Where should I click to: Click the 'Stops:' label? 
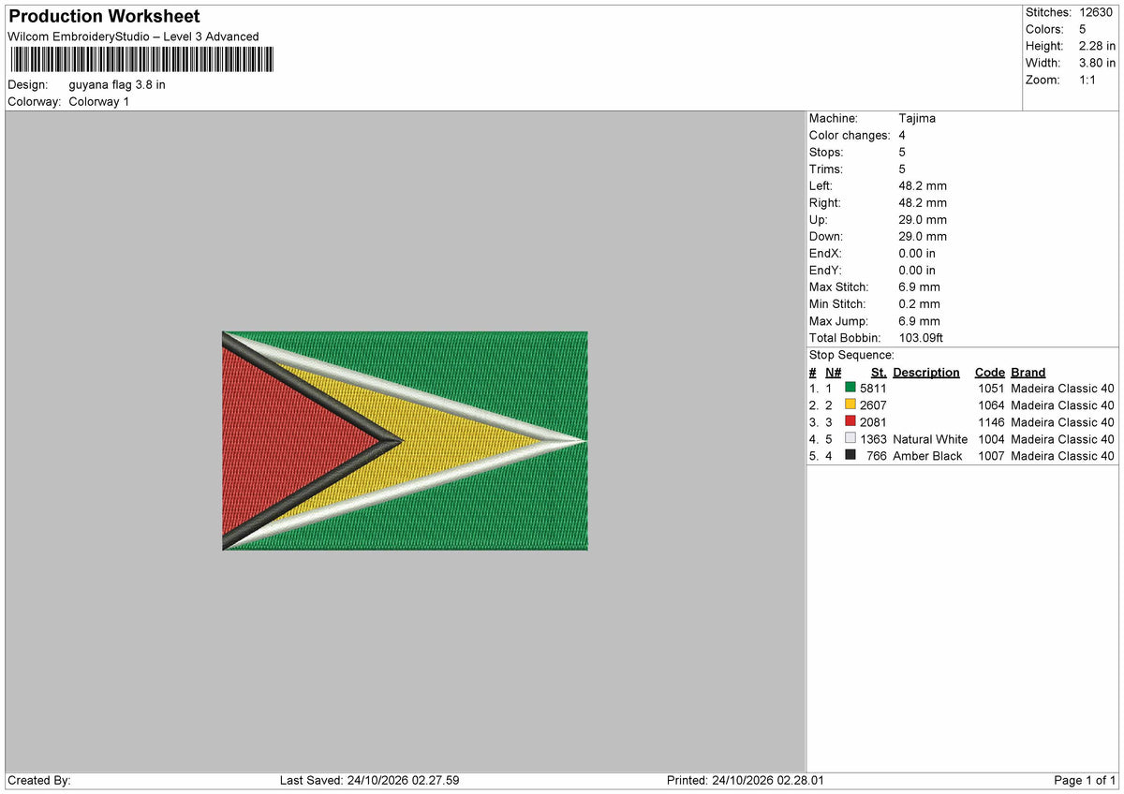[826, 152]
